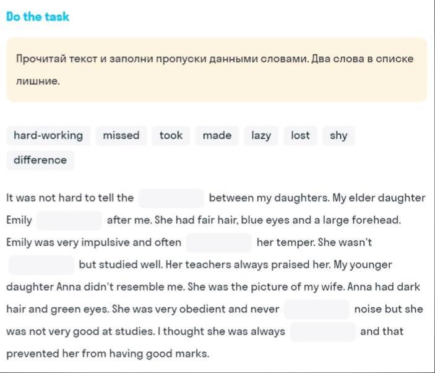This screenshot has height=373, width=435.
Task: Select the blank after 'Emily' before 'after me'
Action: click(69, 220)
